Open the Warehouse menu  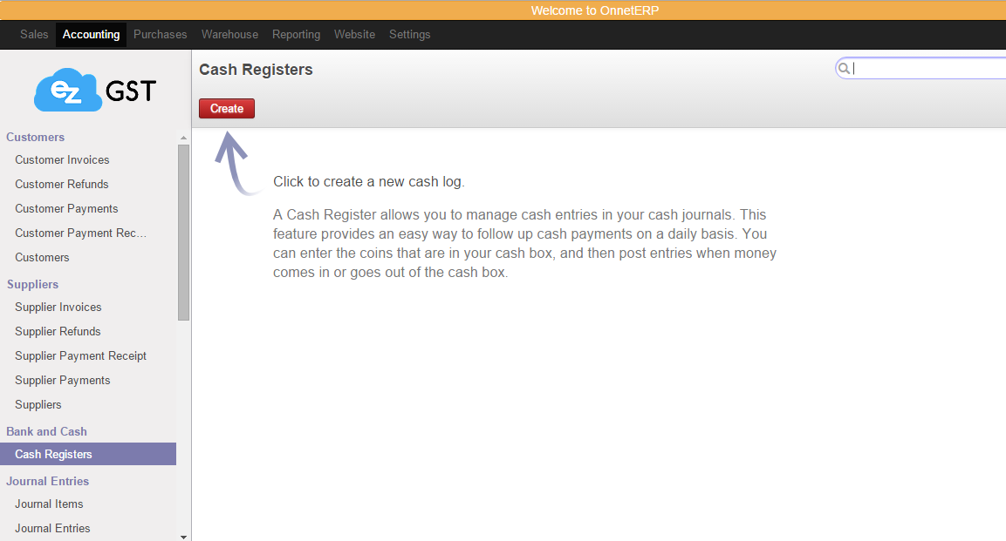coord(229,34)
